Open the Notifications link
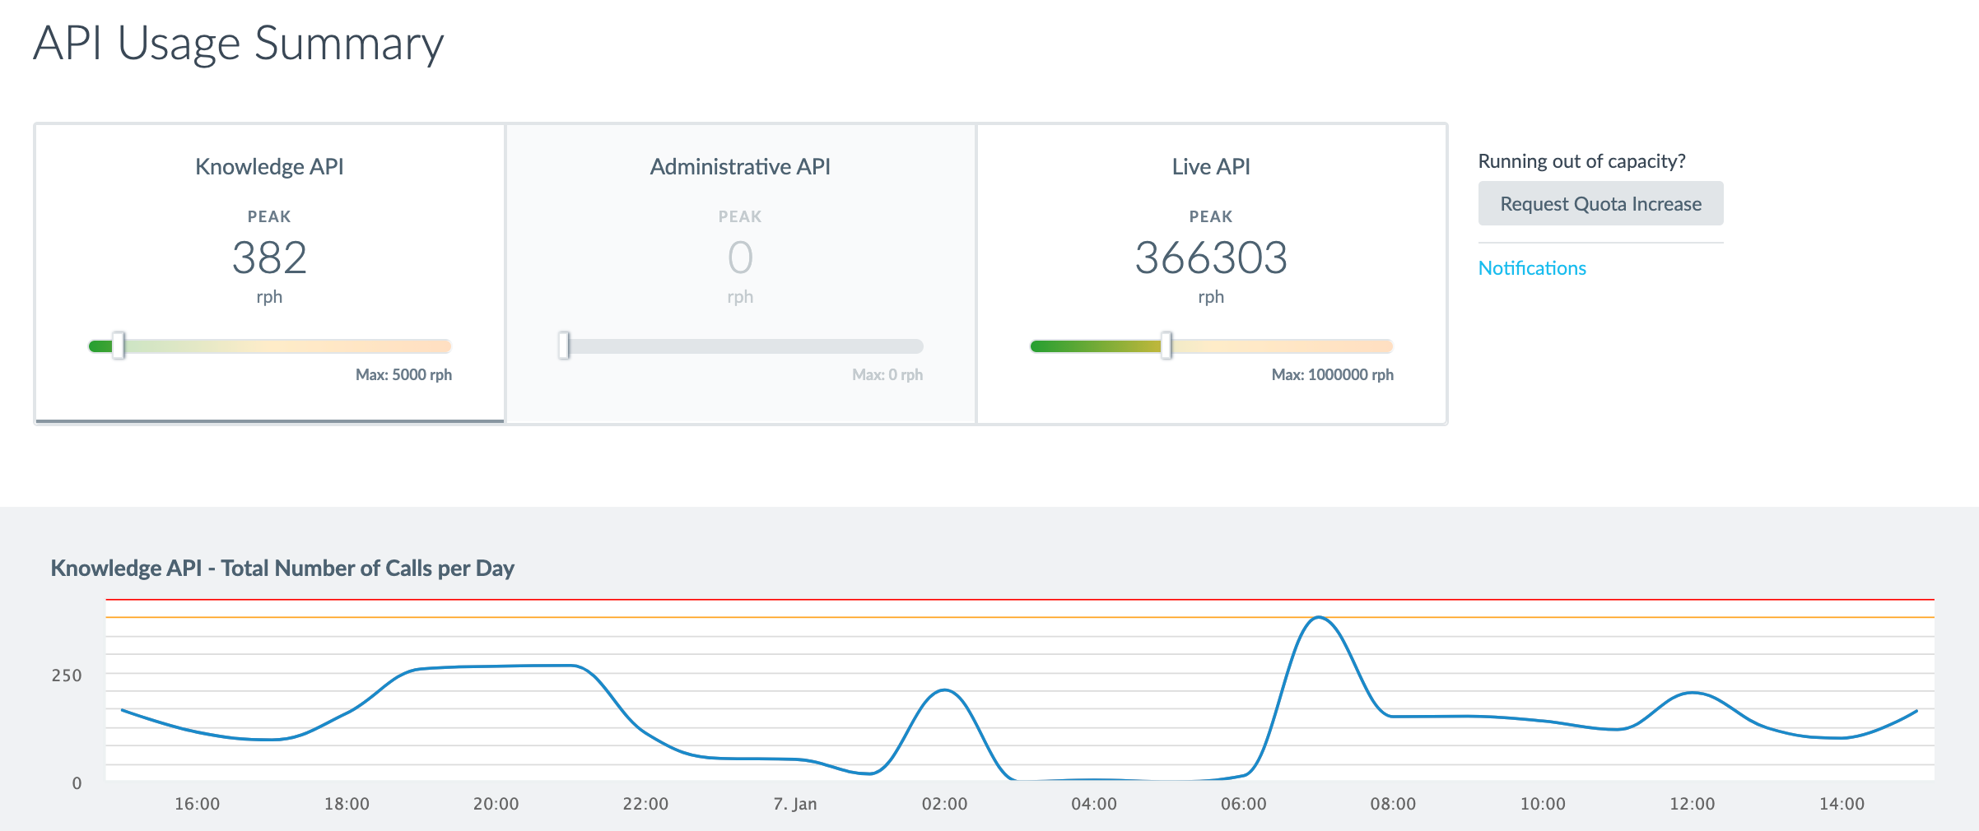Image resolution: width=1979 pixels, height=831 pixels. [1531, 268]
